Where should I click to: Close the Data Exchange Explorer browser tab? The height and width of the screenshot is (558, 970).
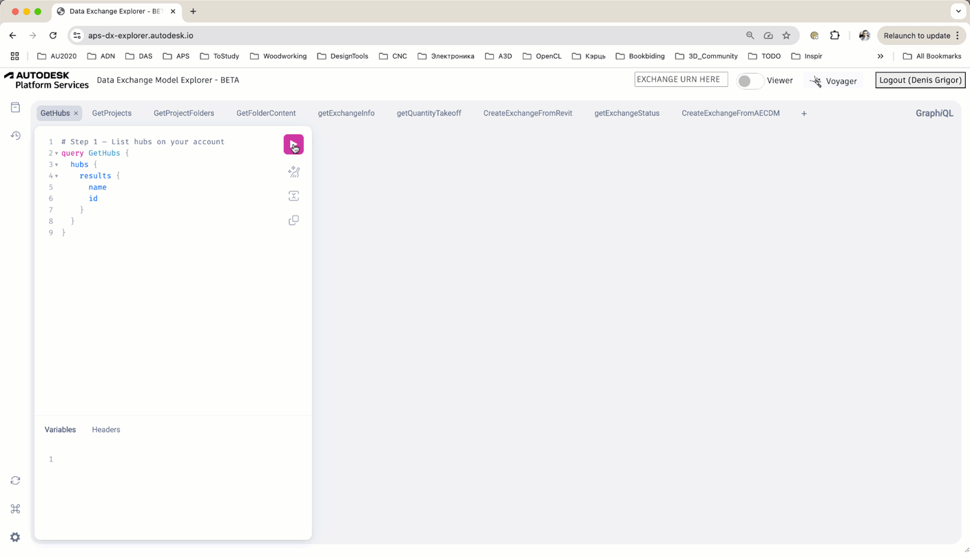[x=173, y=11]
